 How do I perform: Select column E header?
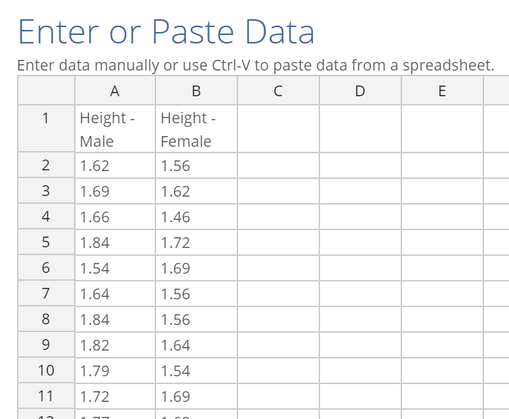pos(442,90)
